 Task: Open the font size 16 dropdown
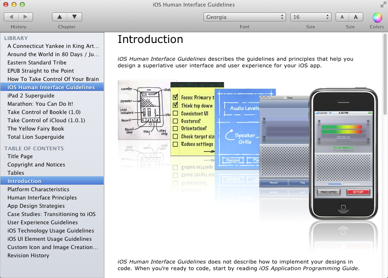(310, 17)
